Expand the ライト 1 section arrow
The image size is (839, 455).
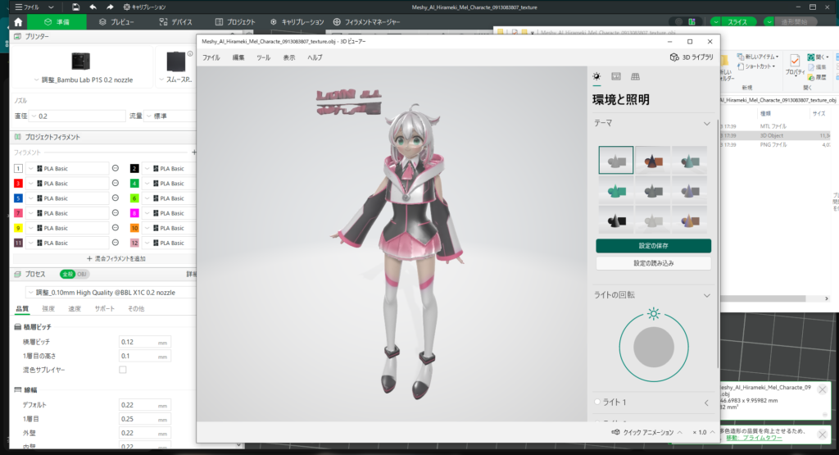click(706, 403)
